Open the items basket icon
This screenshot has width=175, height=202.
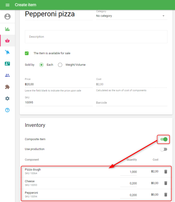point(7,41)
